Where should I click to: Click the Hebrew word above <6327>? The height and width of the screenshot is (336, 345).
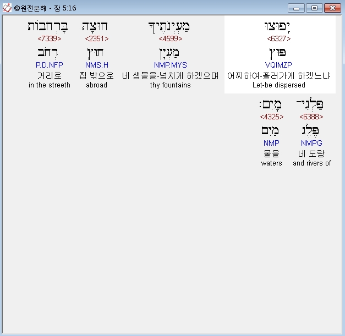click(277, 27)
